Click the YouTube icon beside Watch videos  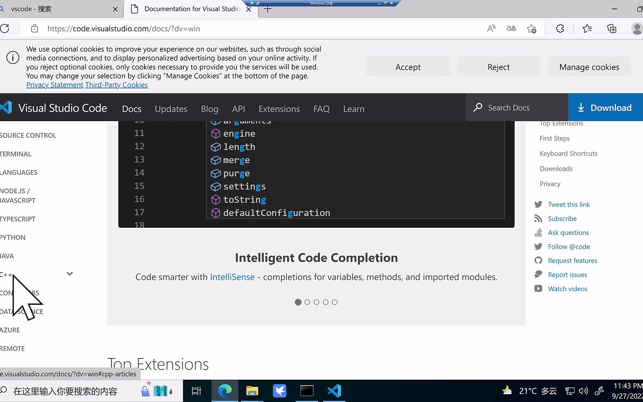pyautogui.click(x=538, y=288)
